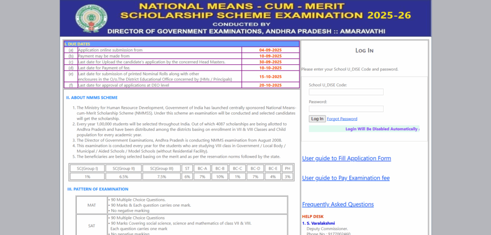Screen dimensions: 491x235
Task: Click the BC-B 10% reservation cell
Action: pos(220,176)
